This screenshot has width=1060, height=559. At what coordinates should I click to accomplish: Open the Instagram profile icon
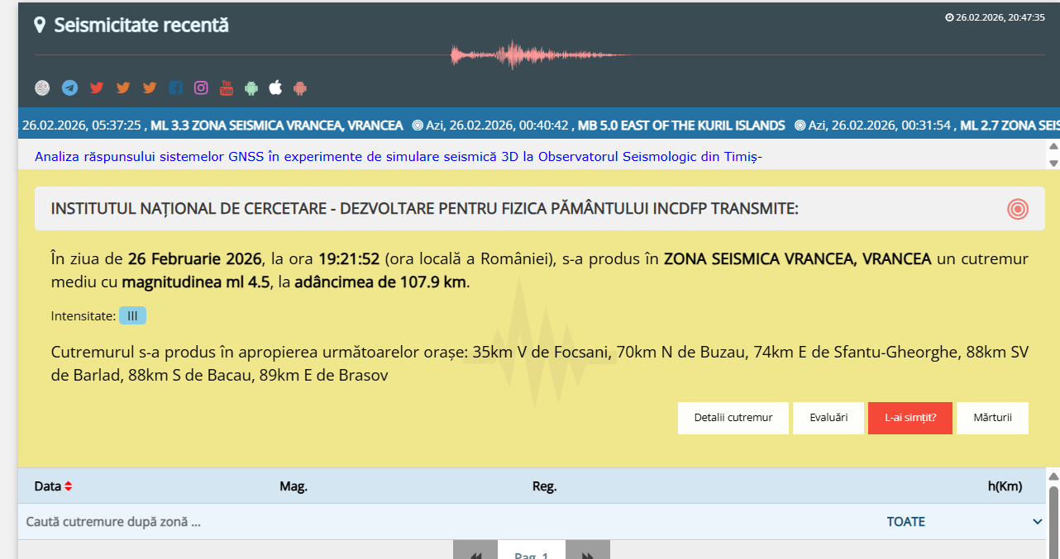[x=201, y=88]
